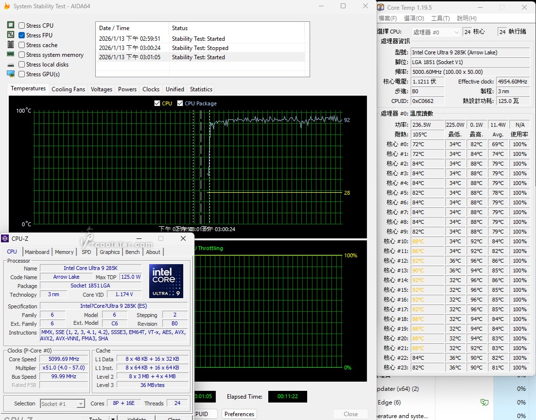Open the Tools dropdown arrow in CPU-Z

(x=113, y=419)
